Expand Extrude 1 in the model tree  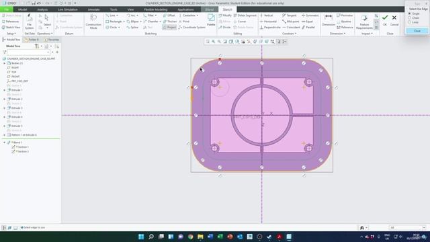point(5,90)
